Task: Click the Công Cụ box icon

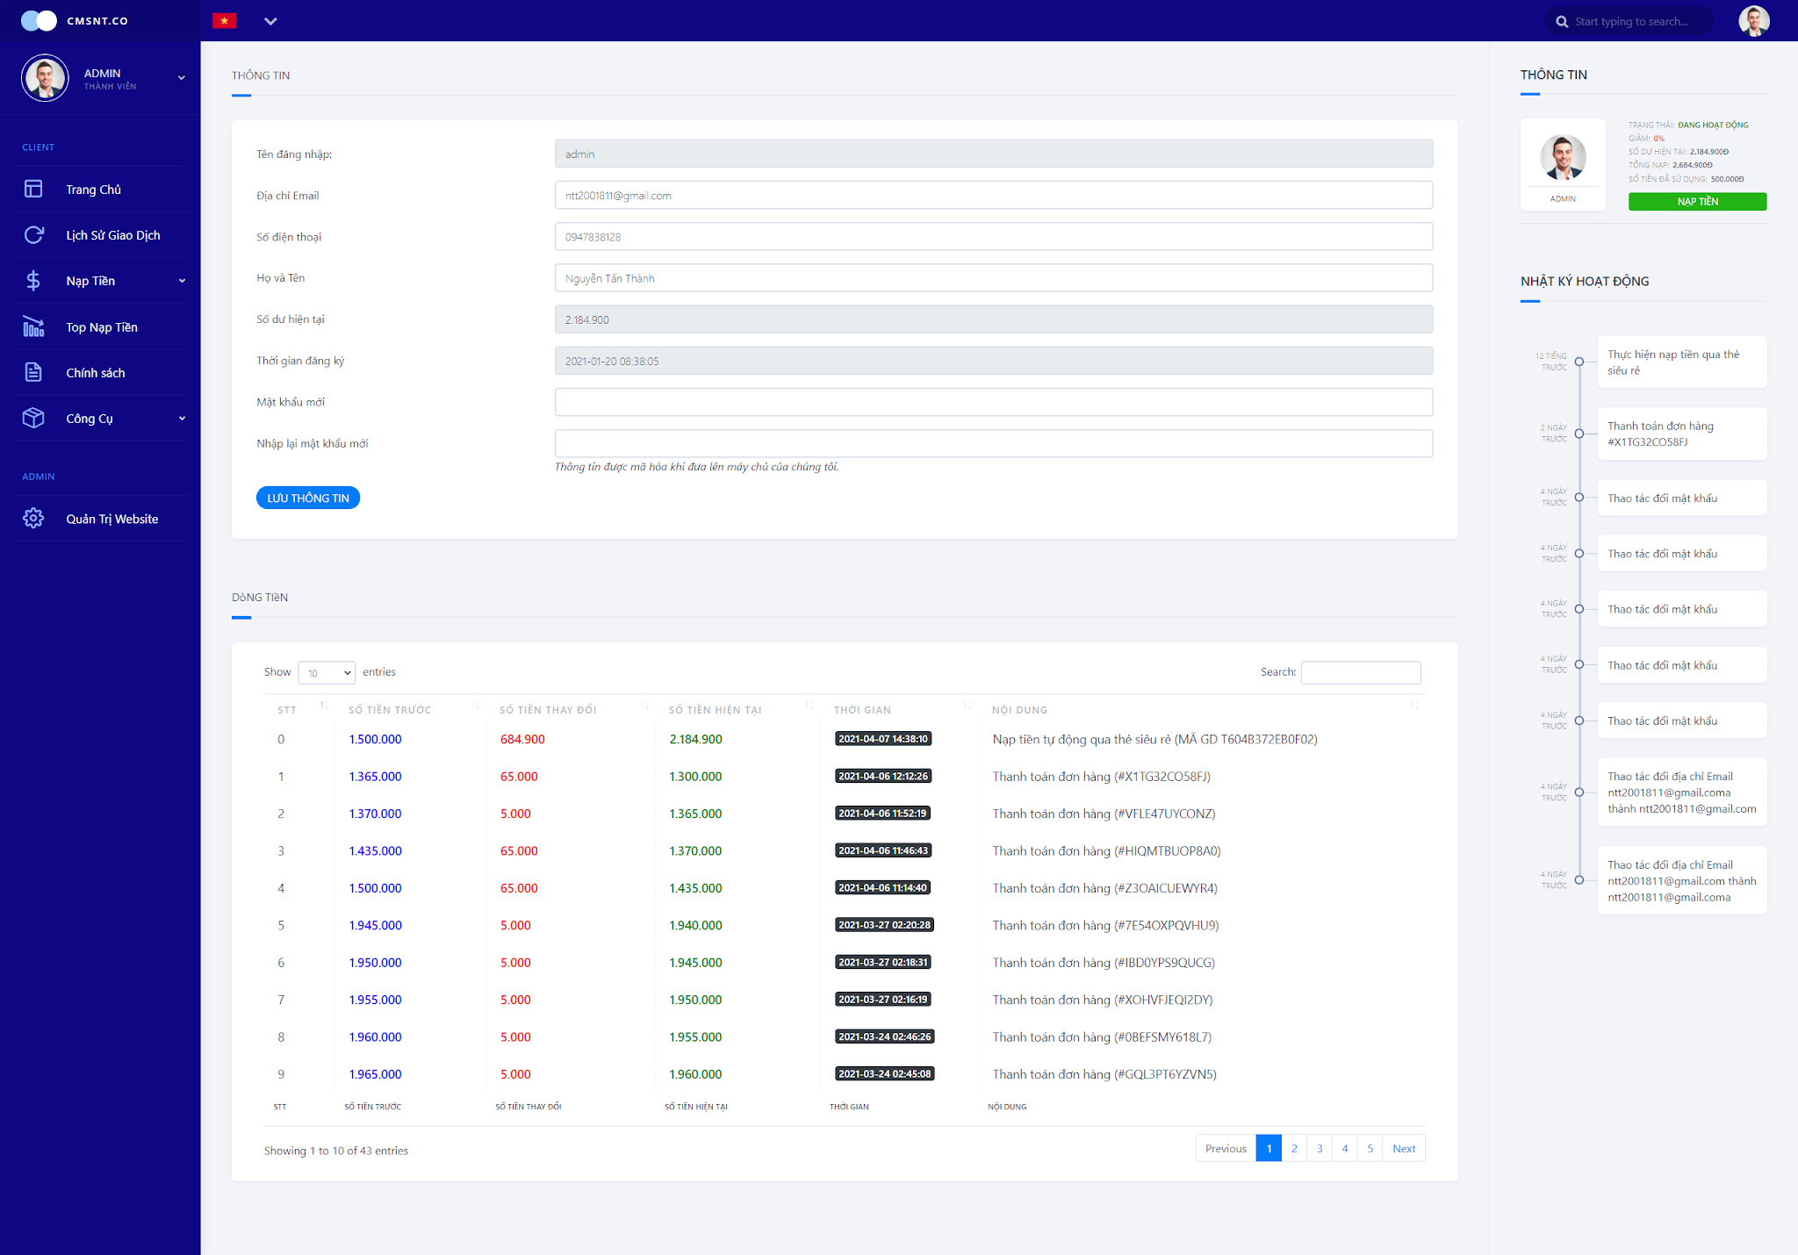Action: [x=33, y=418]
